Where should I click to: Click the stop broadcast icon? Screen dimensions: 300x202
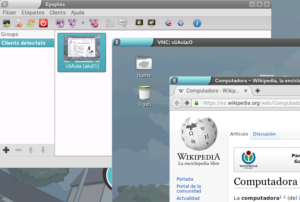click(94, 23)
